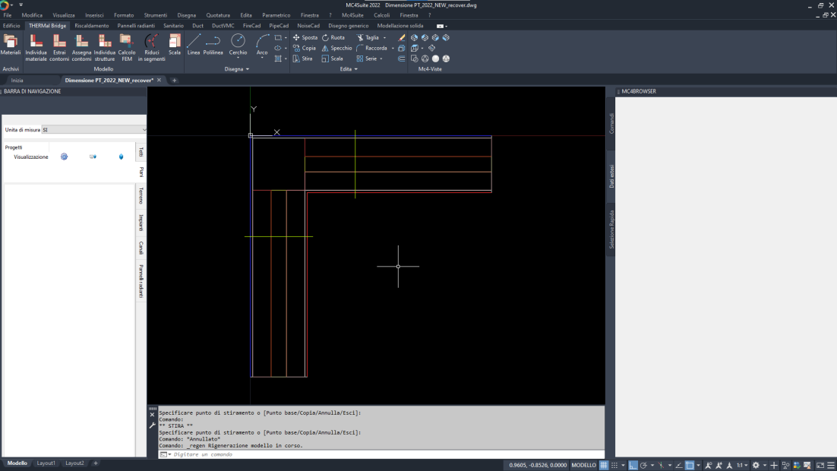Viewport: 837px width, 471px height.
Task: Run the Calcolo FEM tool
Action: click(x=127, y=48)
